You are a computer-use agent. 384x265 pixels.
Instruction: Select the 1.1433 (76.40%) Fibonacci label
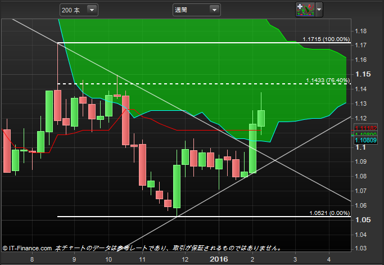328,80
